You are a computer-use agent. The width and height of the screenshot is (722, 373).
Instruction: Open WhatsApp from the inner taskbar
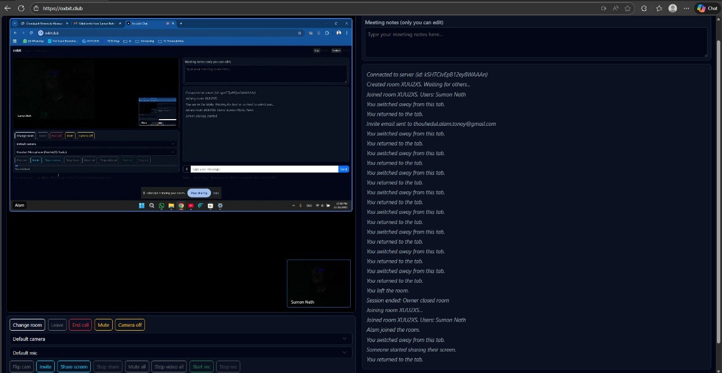pos(161,205)
